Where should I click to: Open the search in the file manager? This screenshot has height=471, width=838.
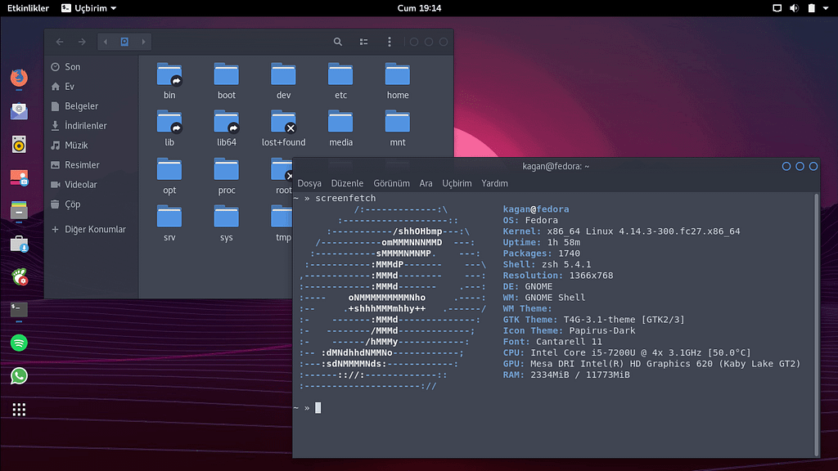tap(338, 41)
